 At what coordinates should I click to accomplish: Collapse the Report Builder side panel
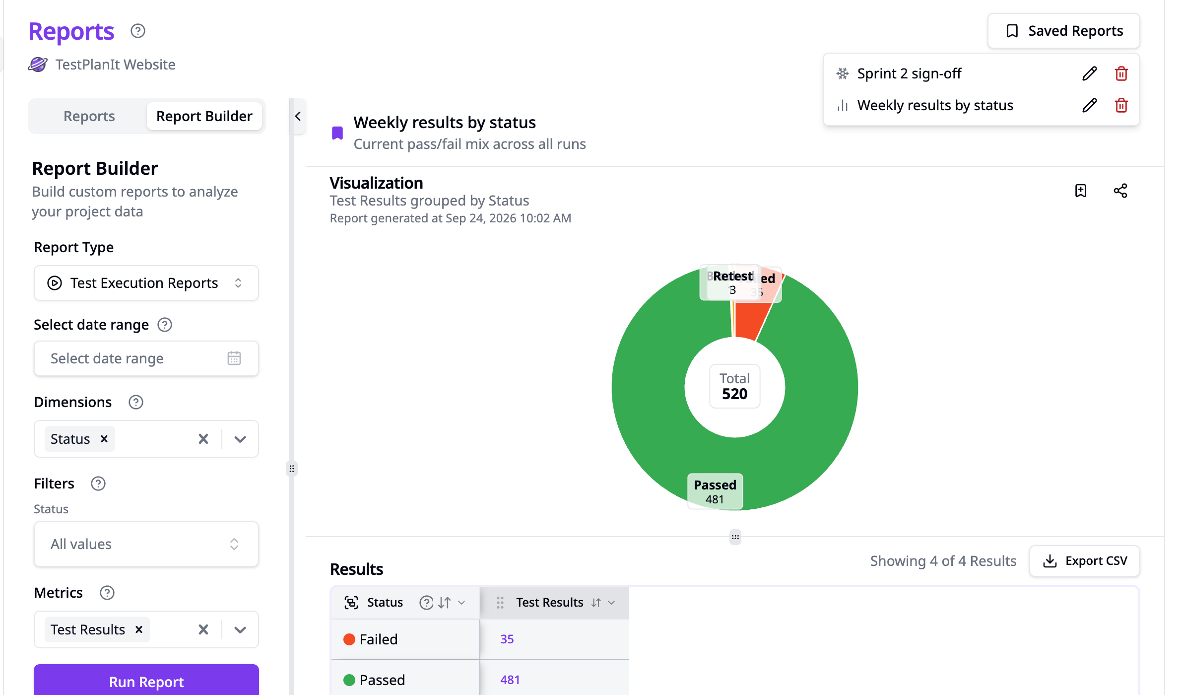[x=298, y=116]
